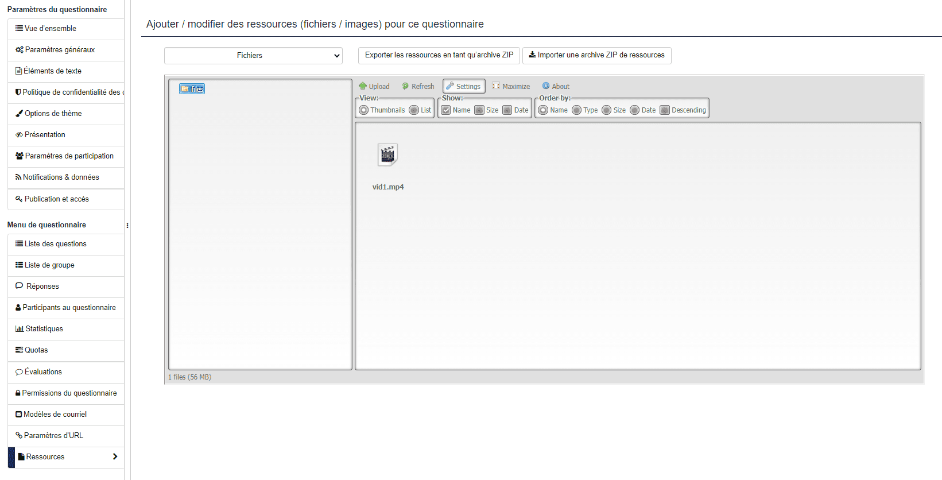Open Notifications & données
This screenshot has height=480, width=942.
pyautogui.click(x=66, y=177)
